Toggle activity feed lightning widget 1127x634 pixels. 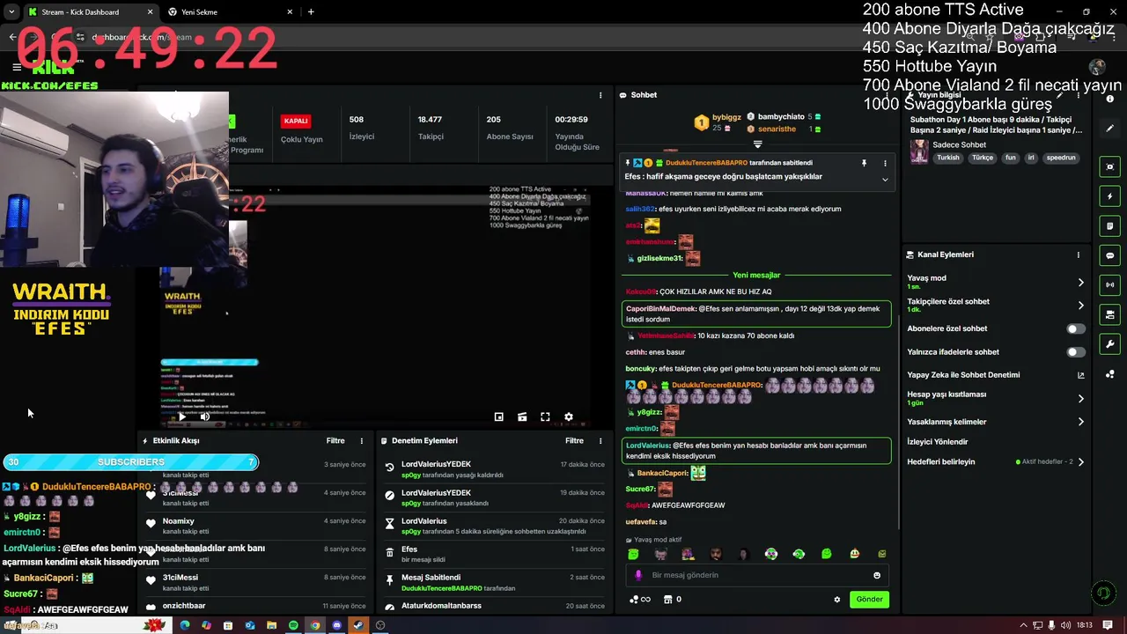(1109, 196)
